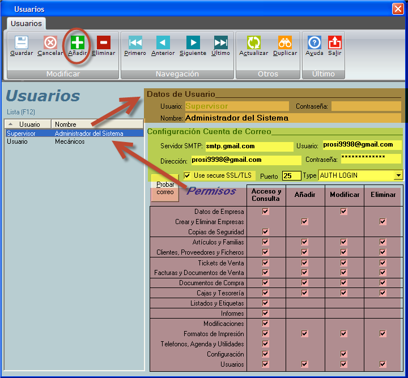Toggle Configuración Modificar checkbox
The image size is (408, 378).
pyautogui.click(x=343, y=354)
